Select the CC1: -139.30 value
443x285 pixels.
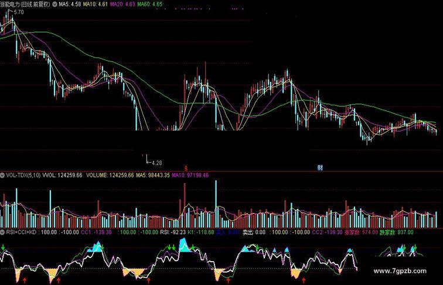(96, 232)
